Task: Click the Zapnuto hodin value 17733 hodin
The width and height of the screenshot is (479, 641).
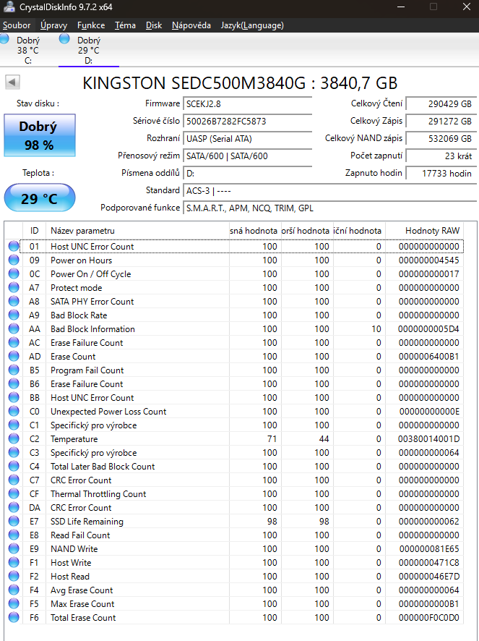Action: [x=441, y=174]
